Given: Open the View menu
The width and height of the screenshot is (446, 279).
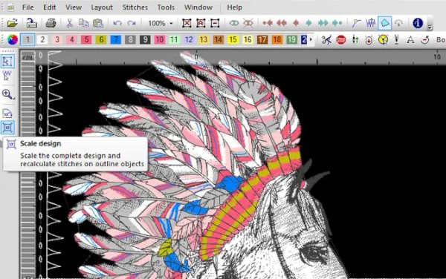Looking at the screenshot, I should point(74,7).
